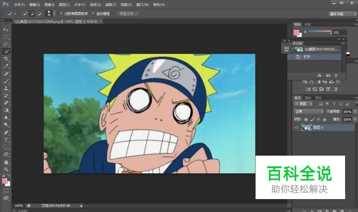Delete current state in History panel

[336, 75]
